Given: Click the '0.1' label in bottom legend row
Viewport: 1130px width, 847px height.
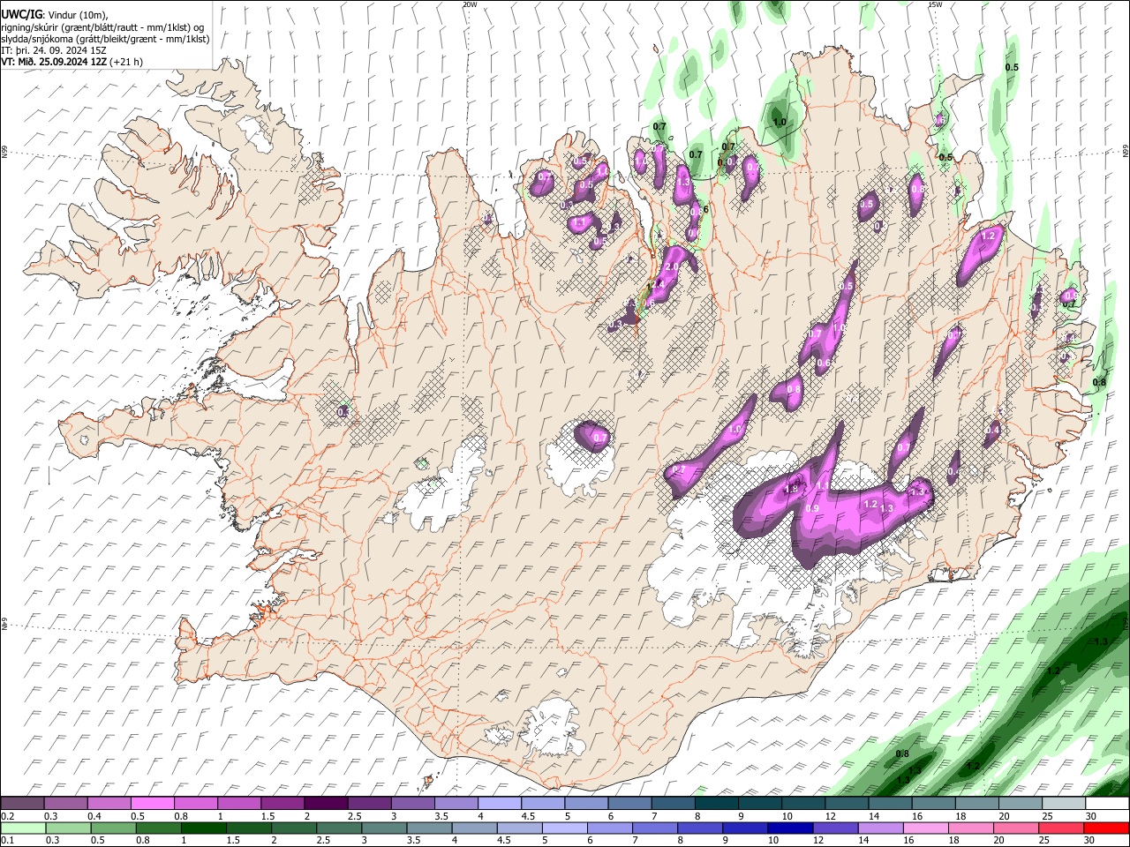Looking at the screenshot, I should (x=7, y=840).
